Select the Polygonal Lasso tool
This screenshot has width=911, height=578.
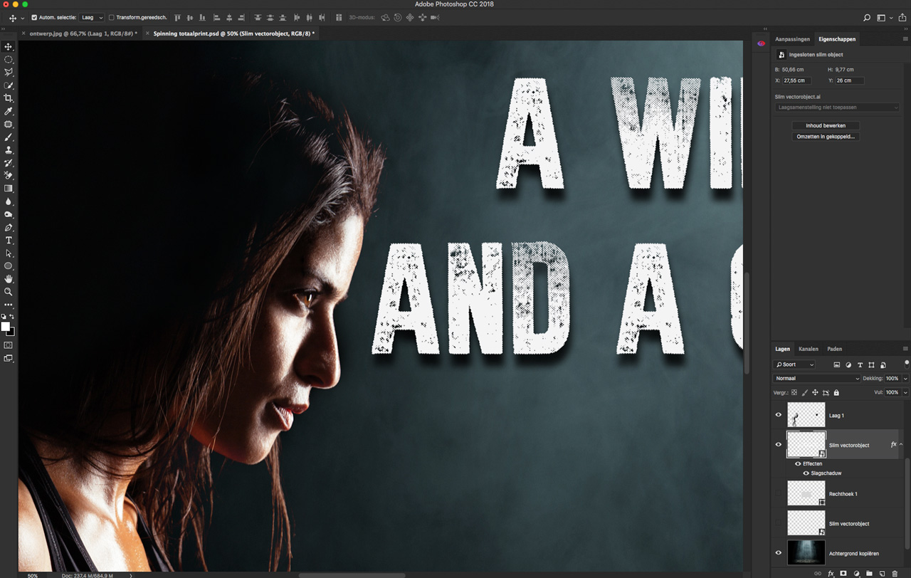pos(9,73)
